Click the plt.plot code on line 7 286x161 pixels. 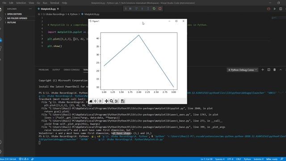point(67,39)
